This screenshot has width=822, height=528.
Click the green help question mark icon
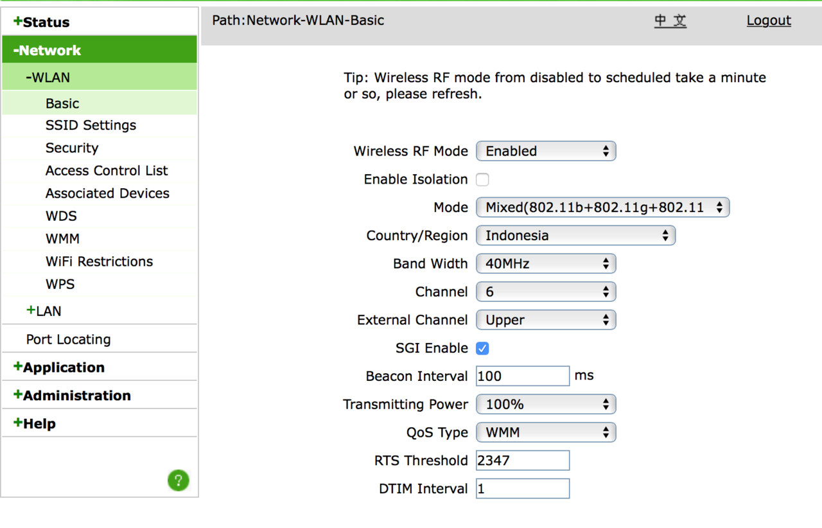pos(178,480)
